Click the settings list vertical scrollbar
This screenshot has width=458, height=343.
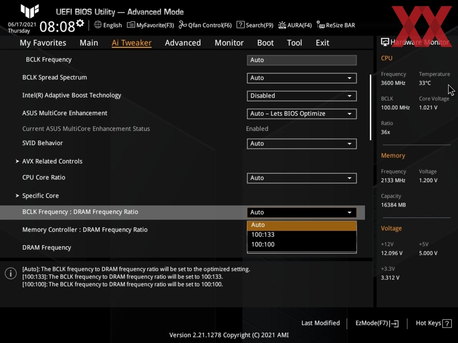tap(370, 107)
